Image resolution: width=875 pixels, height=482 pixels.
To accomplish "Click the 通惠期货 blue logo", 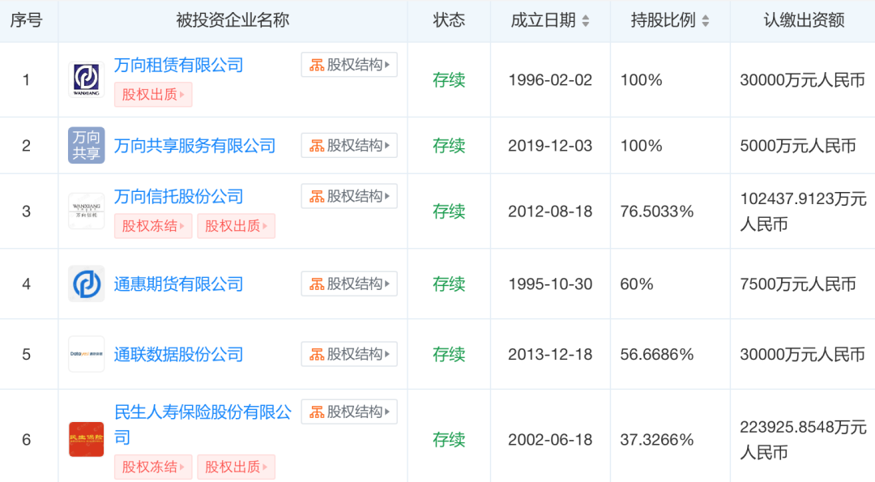I will tap(86, 284).
